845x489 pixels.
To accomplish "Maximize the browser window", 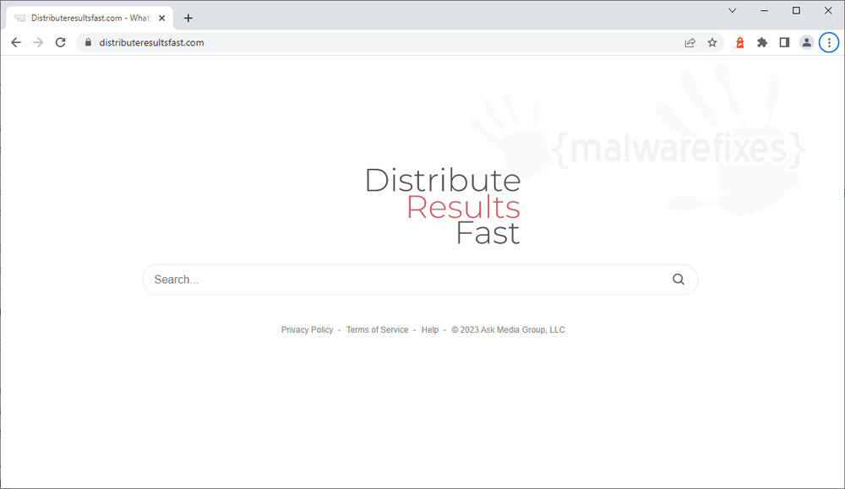I will [x=796, y=11].
